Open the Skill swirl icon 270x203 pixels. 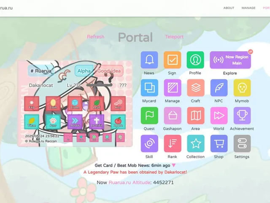tap(149, 143)
